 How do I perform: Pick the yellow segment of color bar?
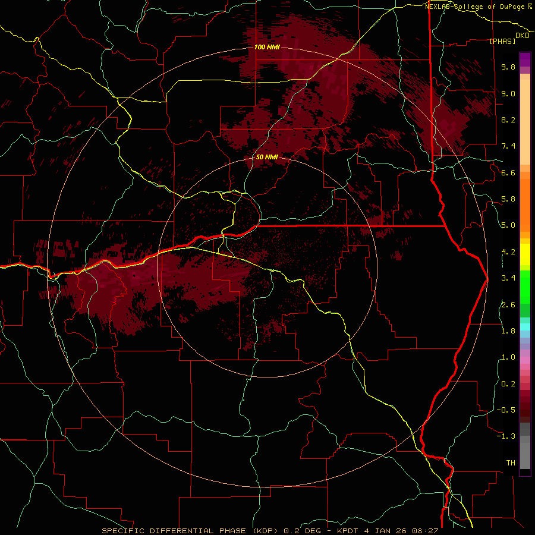coord(525,254)
